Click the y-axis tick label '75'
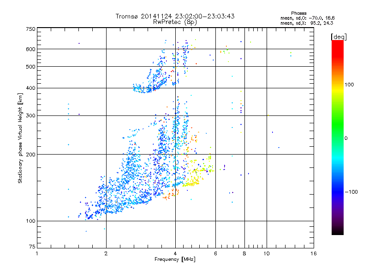369x276 pixels. pyautogui.click(x=32, y=247)
